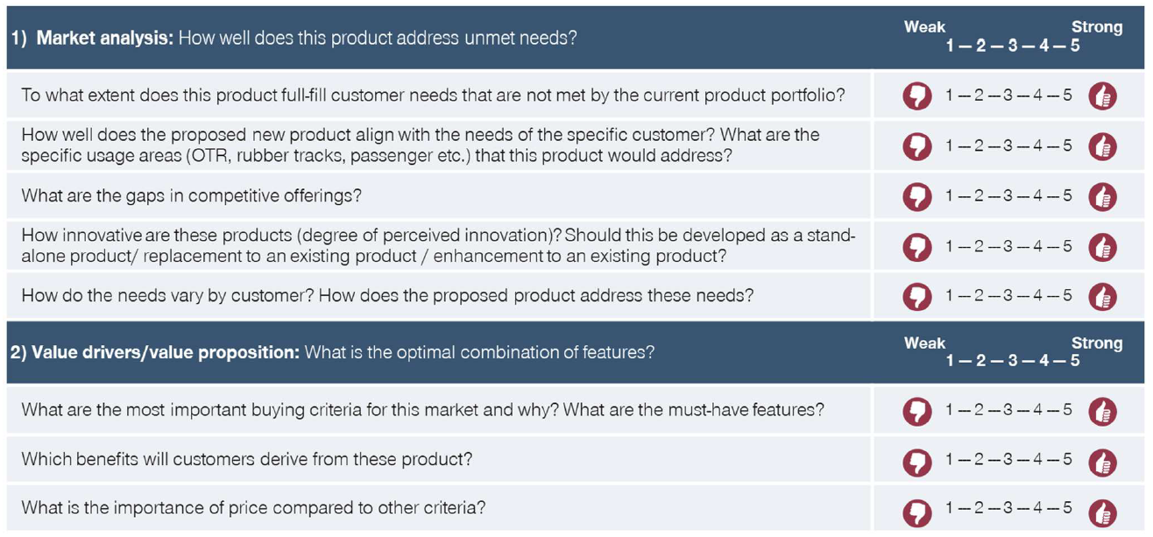Click thumbs-up icon for customer benefits row

point(1102,461)
